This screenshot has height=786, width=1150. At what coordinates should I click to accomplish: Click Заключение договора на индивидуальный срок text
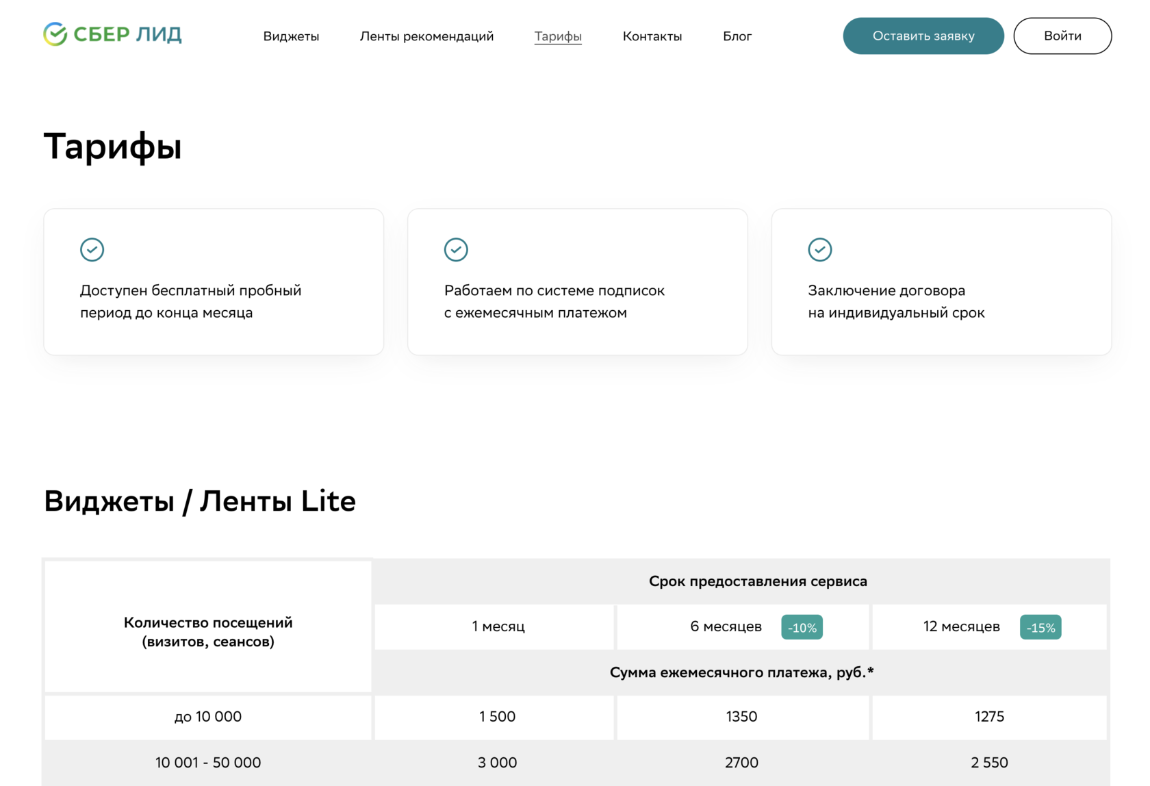coord(896,301)
